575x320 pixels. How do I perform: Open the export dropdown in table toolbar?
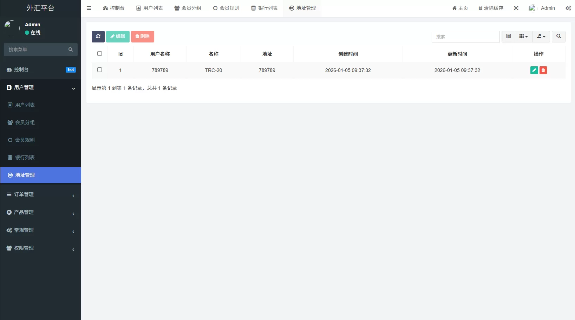pyautogui.click(x=541, y=36)
